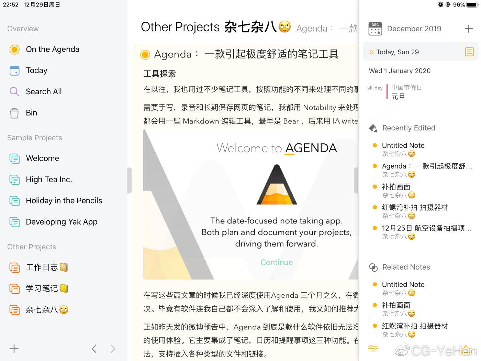Click the December calendar icon in right panel
Screen dimensions: 481x361
(x=375, y=29)
